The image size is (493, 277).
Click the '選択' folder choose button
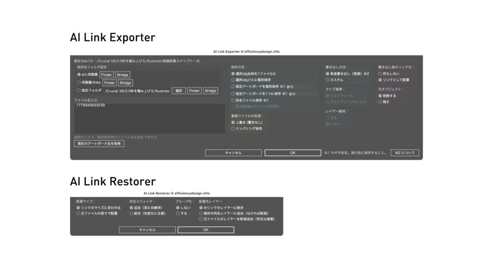tap(179, 91)
